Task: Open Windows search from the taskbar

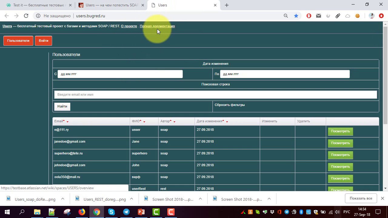Action: (x=22, y=212)
